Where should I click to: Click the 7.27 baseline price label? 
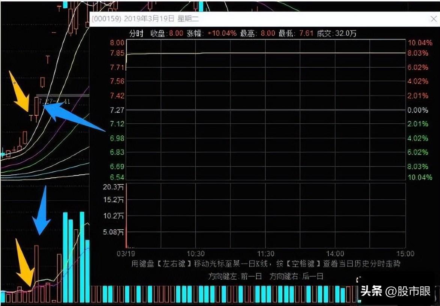(117, 110)
